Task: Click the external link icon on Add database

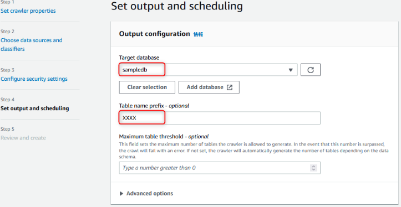Action: pyautogui.click(x=230, y=87)
